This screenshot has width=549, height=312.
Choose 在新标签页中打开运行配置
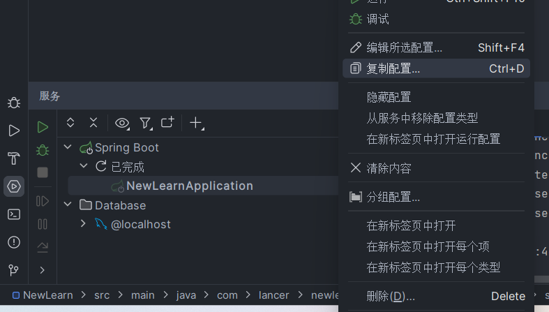coord(436,139)
